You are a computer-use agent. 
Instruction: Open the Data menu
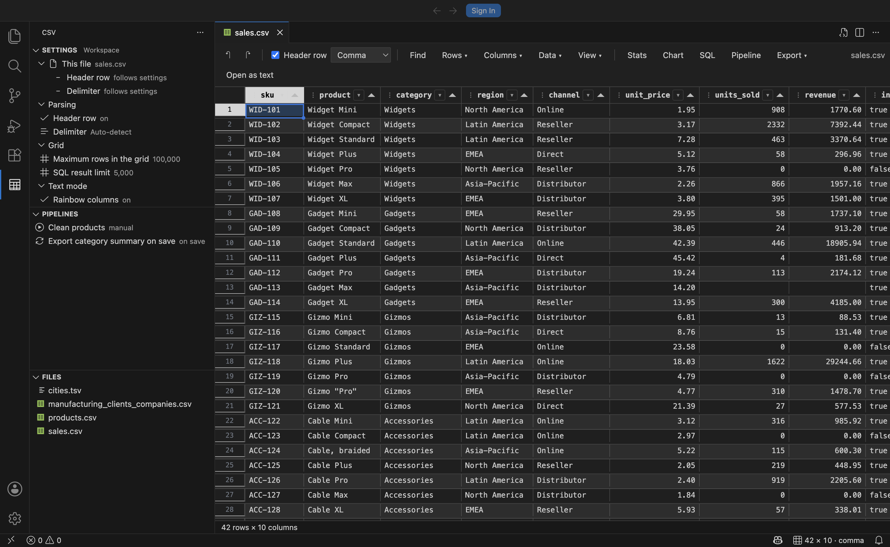[x=550, y=55]
